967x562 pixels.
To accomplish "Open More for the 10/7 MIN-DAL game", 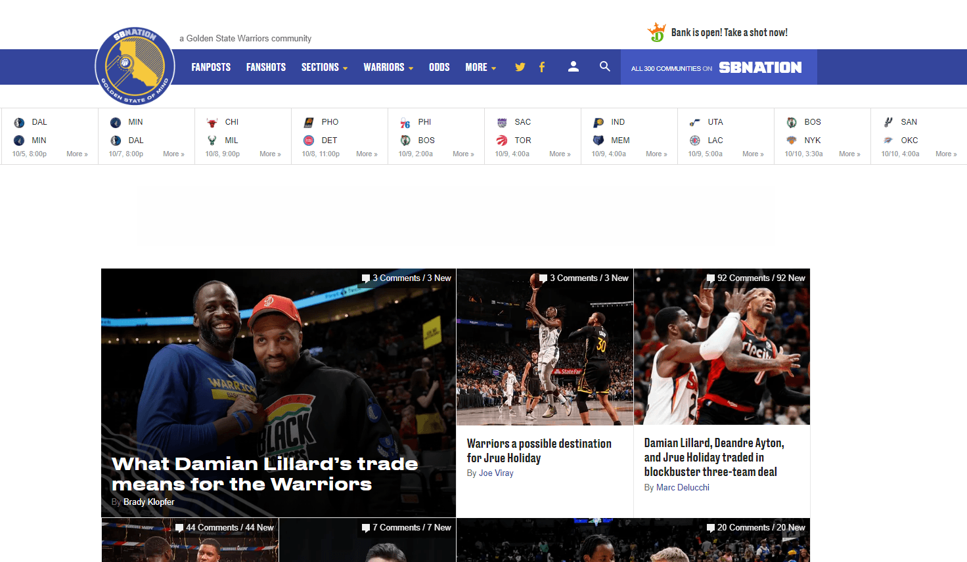I will coord(173,154).
